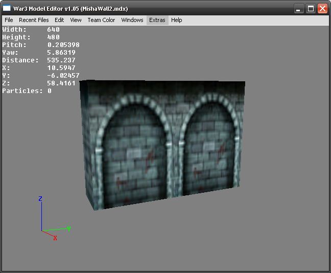Minimize the War3 Model Editor window
This screenshot has height=273, width=331.
298,9
